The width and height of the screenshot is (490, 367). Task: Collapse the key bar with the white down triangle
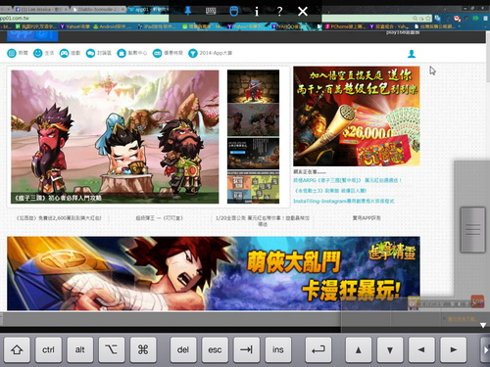click(483, 325)
